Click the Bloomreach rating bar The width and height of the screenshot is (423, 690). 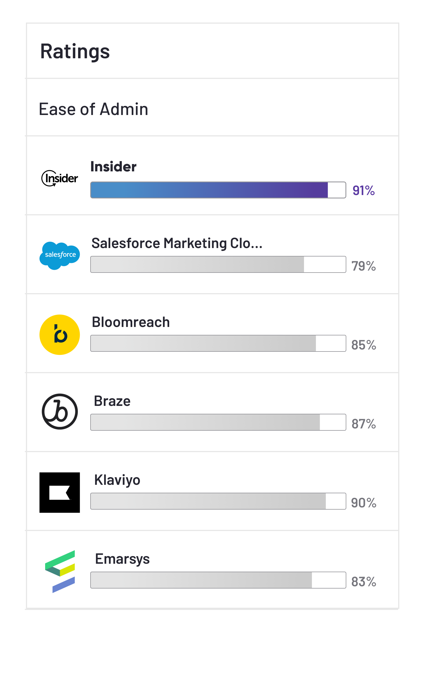point(218,343)
